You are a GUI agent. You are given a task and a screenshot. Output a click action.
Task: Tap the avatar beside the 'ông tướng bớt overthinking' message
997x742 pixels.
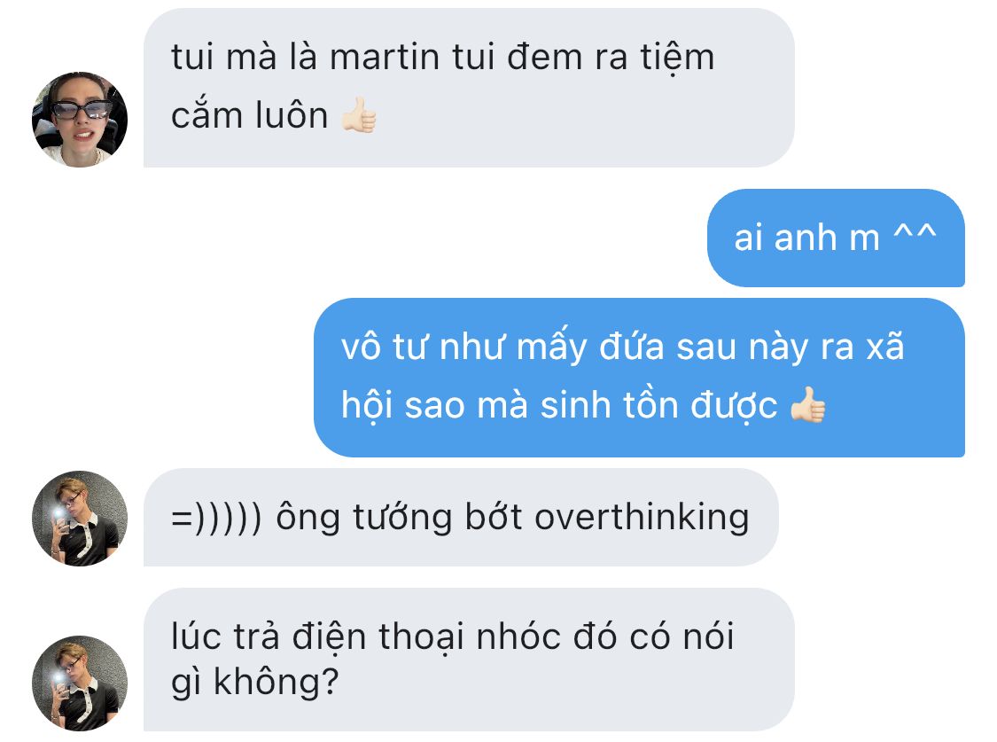click(80, 519)
